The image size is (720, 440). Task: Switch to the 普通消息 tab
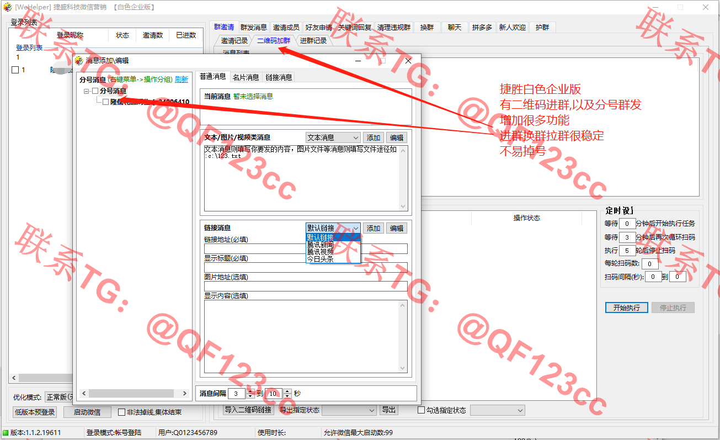click(x=212, y=77)
